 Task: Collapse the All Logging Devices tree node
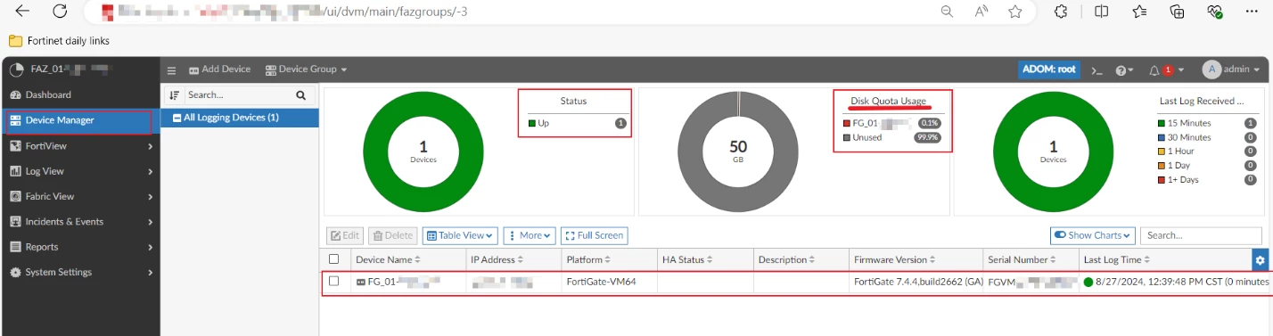click(177, 118)
